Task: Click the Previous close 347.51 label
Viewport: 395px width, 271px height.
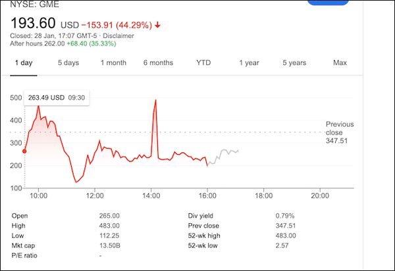Action: tap(339, 132)
